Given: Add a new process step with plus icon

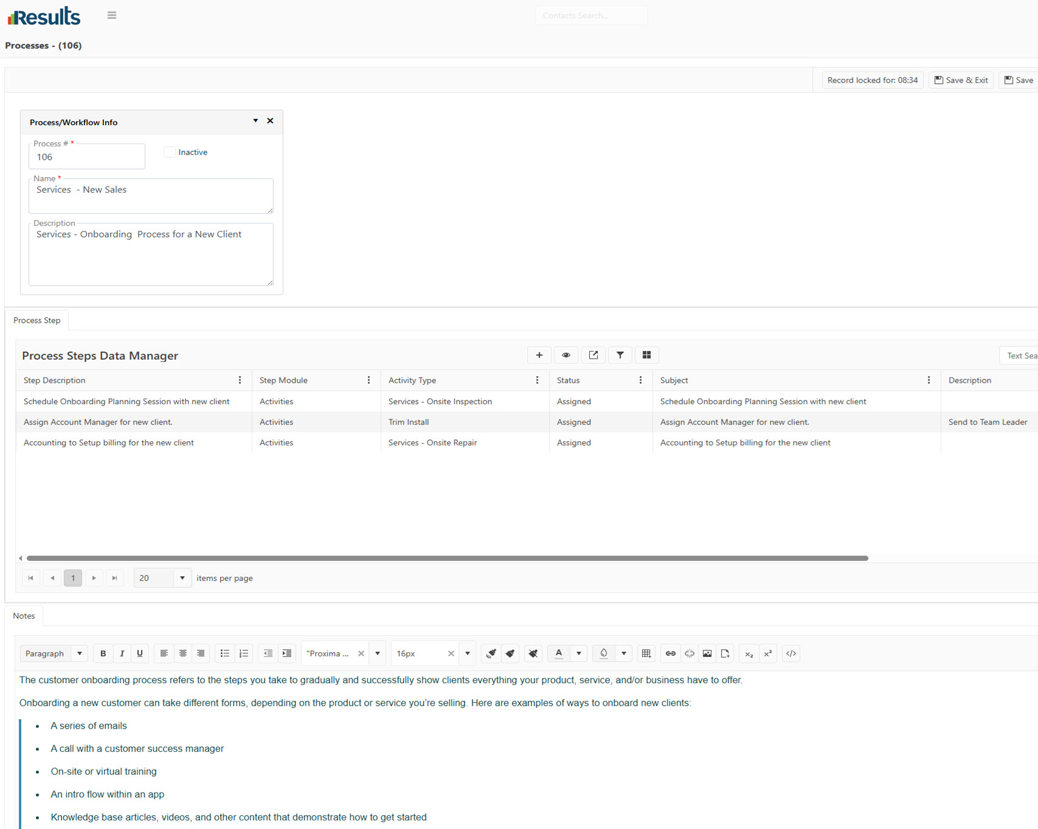Looking at the screenshot, I should click(539, 355).
